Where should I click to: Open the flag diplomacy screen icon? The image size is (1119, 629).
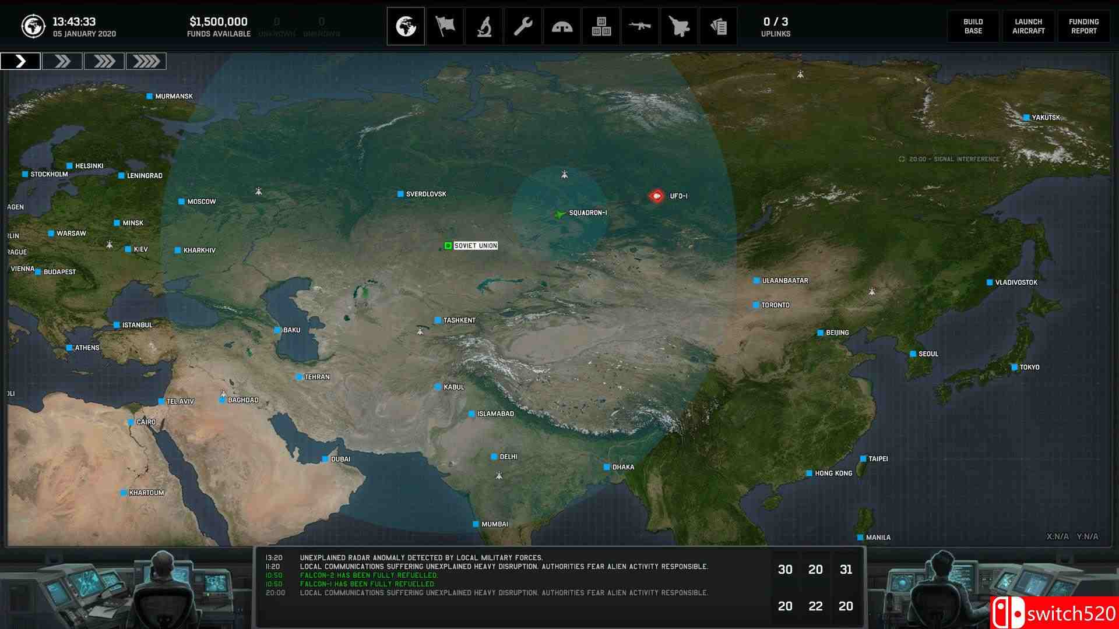click(x=445, y=26)
